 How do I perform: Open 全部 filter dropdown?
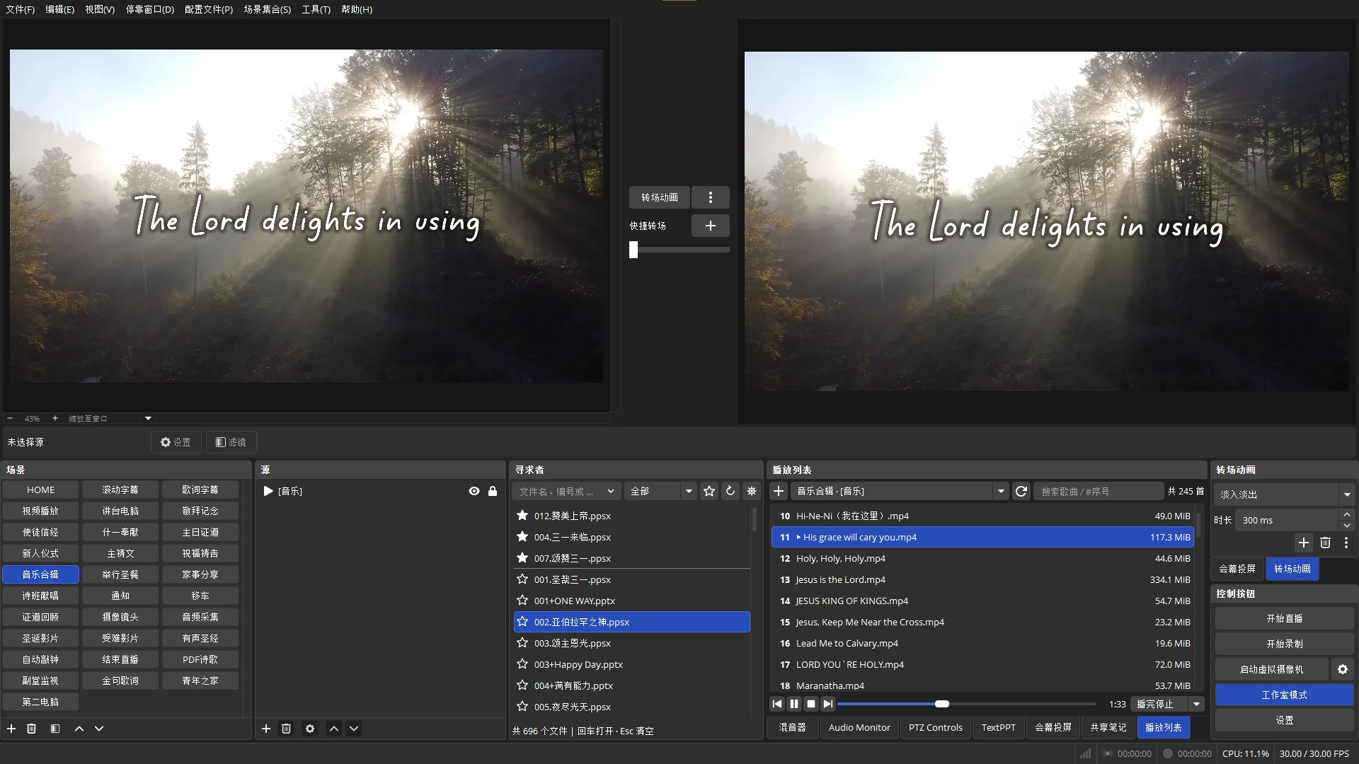tap(660, 491)
